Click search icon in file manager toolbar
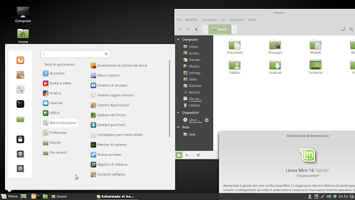The height and width of the screenshot is (200, 355). (x=351, y=29)
